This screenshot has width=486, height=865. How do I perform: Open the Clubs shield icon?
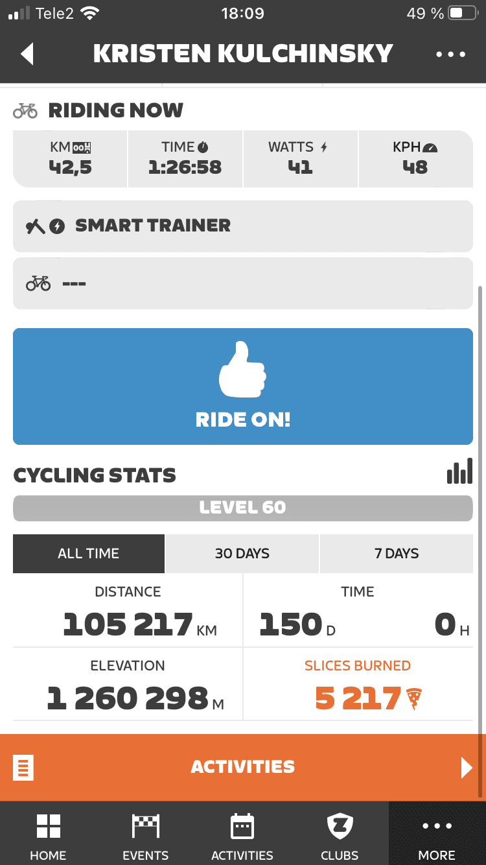click(x=339, y=827)
